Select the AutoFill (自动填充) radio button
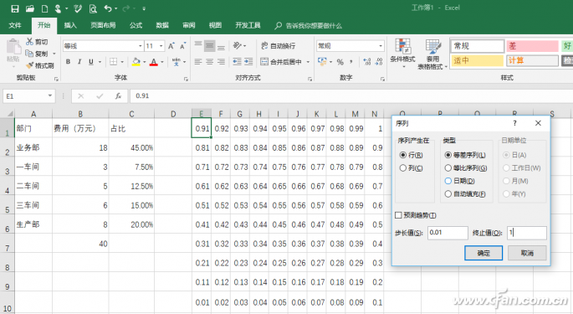 pyautogui.click(x=448, y=194)
